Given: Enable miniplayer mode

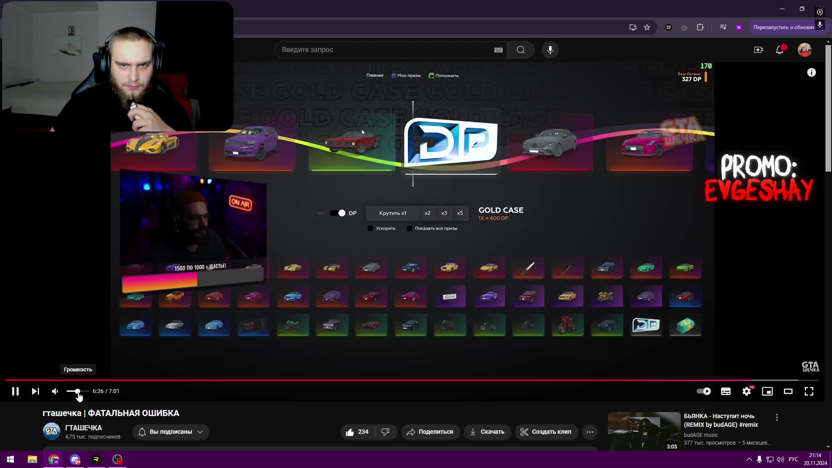Looking at the screenshot, I should click(x=767, y=391).
